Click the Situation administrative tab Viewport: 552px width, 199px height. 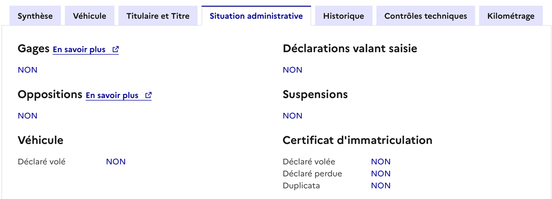tap(256, 16)
